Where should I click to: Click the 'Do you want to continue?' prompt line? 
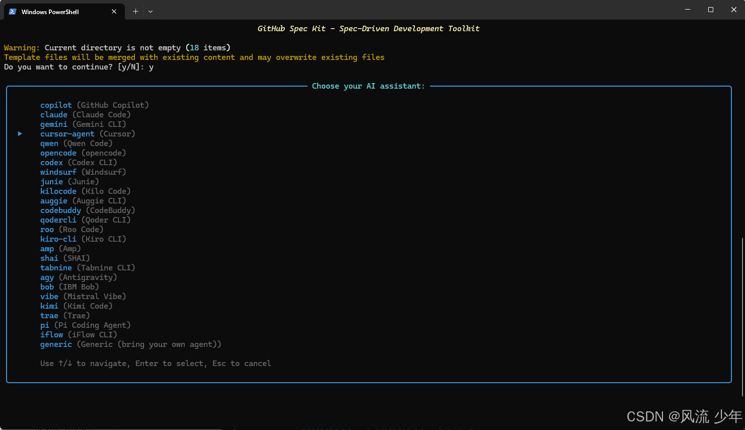pos(79,67)
